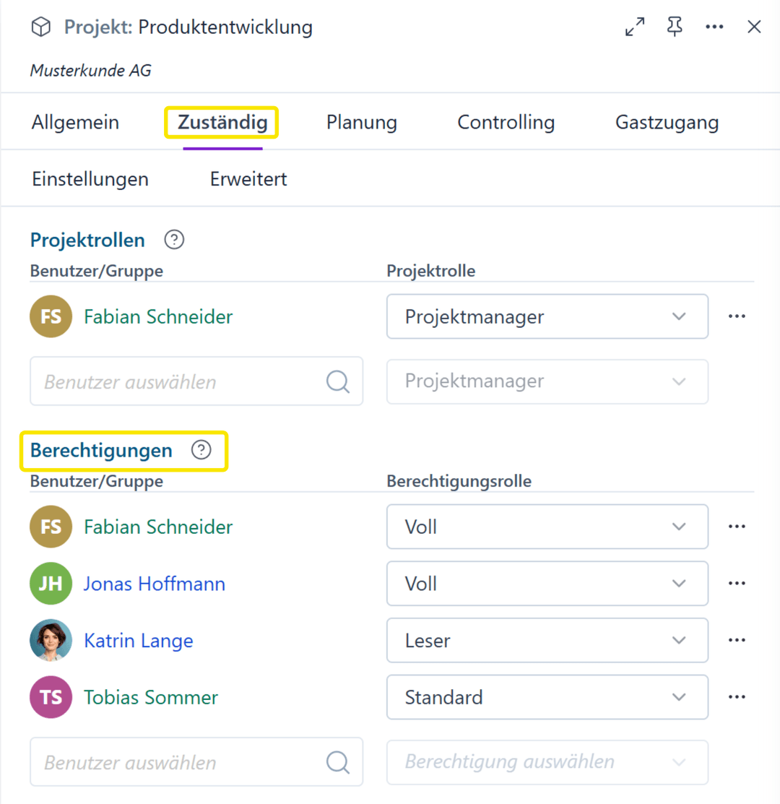Open more options for Katrin Lange's permission
The height and width of the screenshot is (804, 780).
[737, 640]
